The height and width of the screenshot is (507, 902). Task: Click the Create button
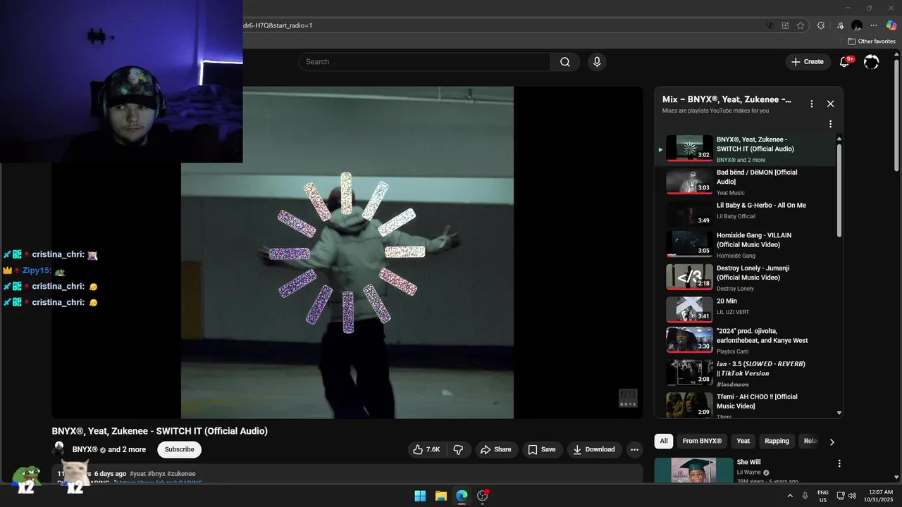[x=808, y=62]
